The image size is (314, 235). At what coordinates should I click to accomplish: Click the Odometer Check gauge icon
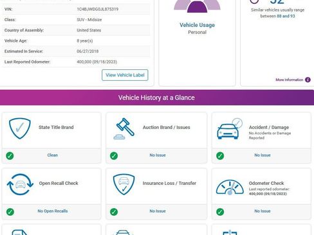pos(230,187)
